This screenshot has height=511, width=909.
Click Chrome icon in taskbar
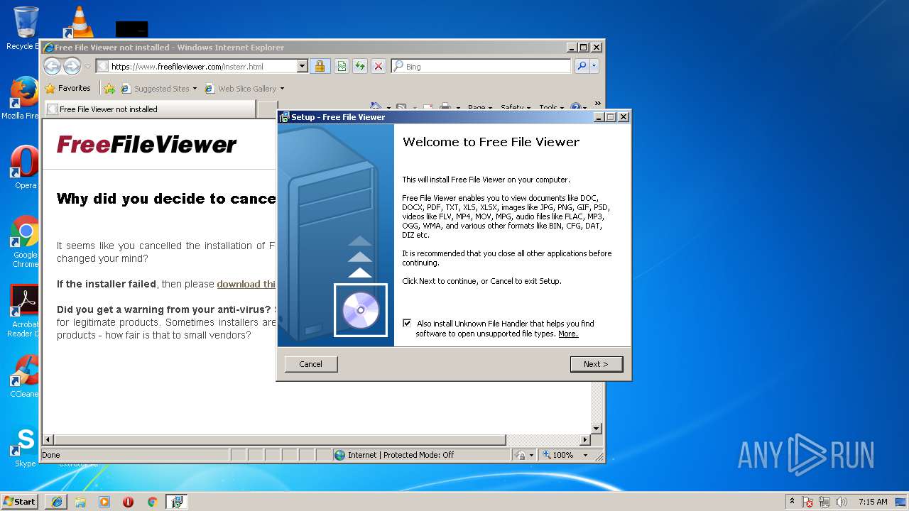click(152, 502)
